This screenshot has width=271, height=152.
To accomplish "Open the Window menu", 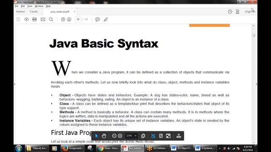I will pyautogui.click(x=39, y=6).
